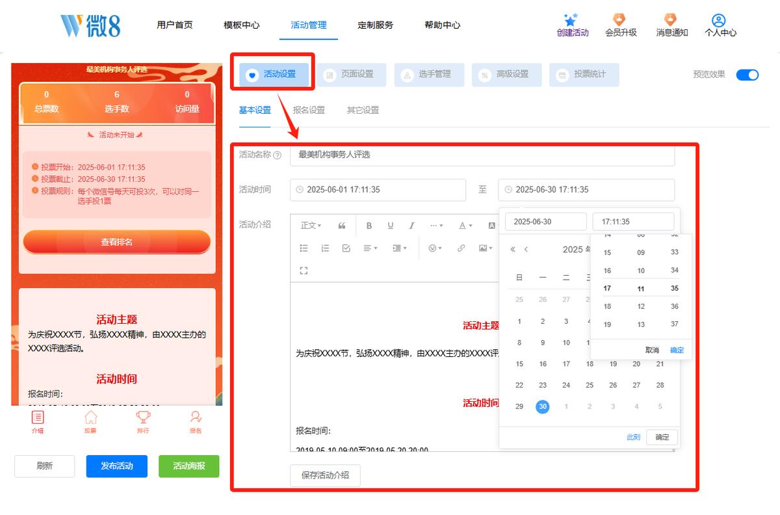Open 会员升级 in the top bar

[x=621, y=25]
